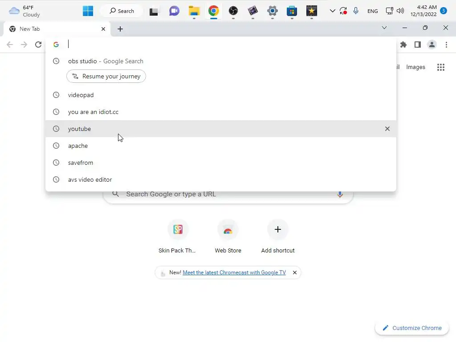Image resolution: width=456 pixels, height=342 pixels.
Task: Pick the 'avs video editor' suggestion
Action: coord(221,179)
